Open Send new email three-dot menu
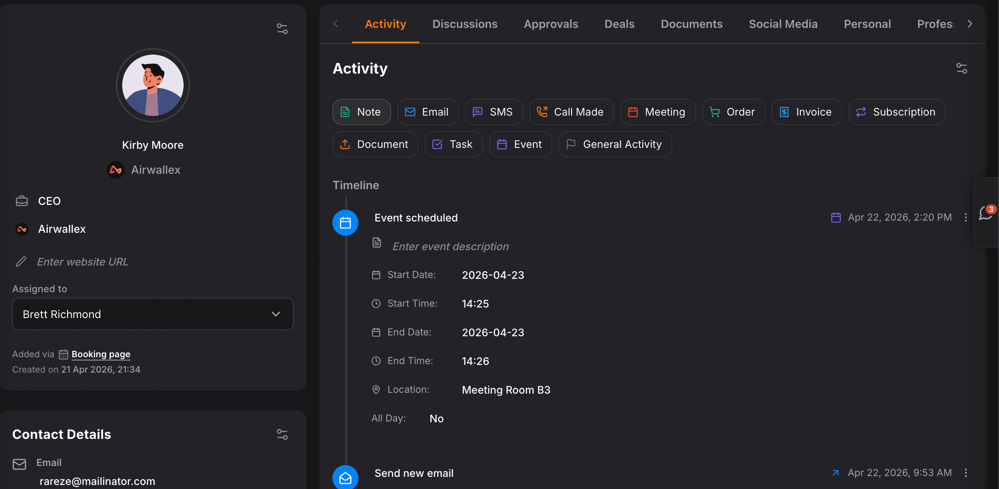The image size is (999, 489). click(x=966, y=473)
